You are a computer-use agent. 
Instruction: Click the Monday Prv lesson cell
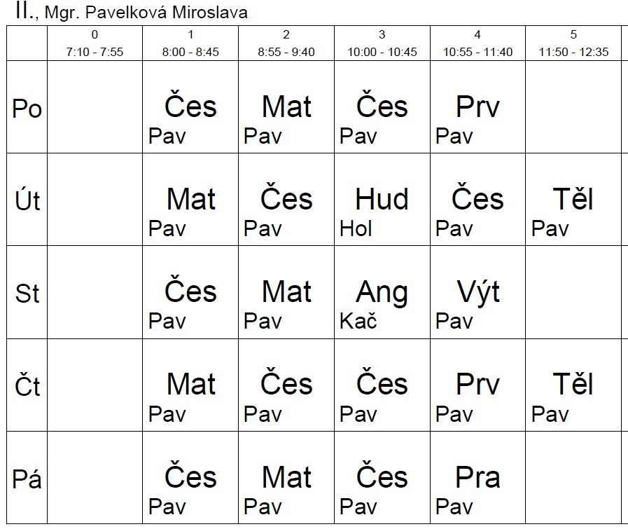point(477,107)
